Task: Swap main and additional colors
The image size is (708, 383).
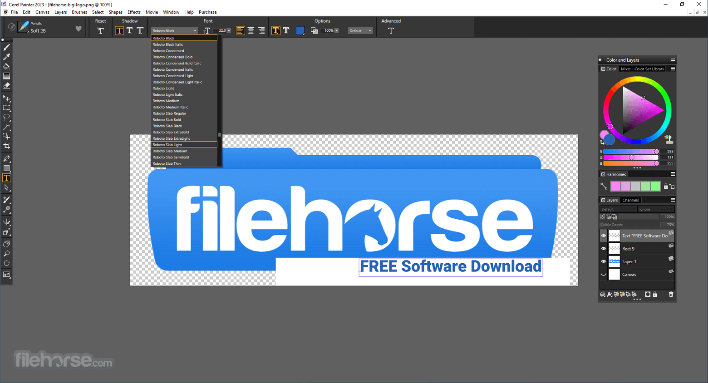Action: pos(602,142)
